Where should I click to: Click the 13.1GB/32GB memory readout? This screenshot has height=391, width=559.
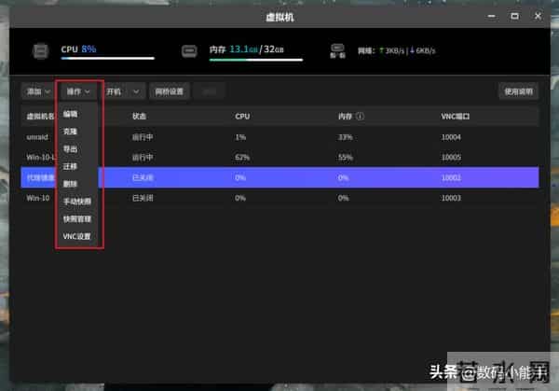(x=246, y=49)
